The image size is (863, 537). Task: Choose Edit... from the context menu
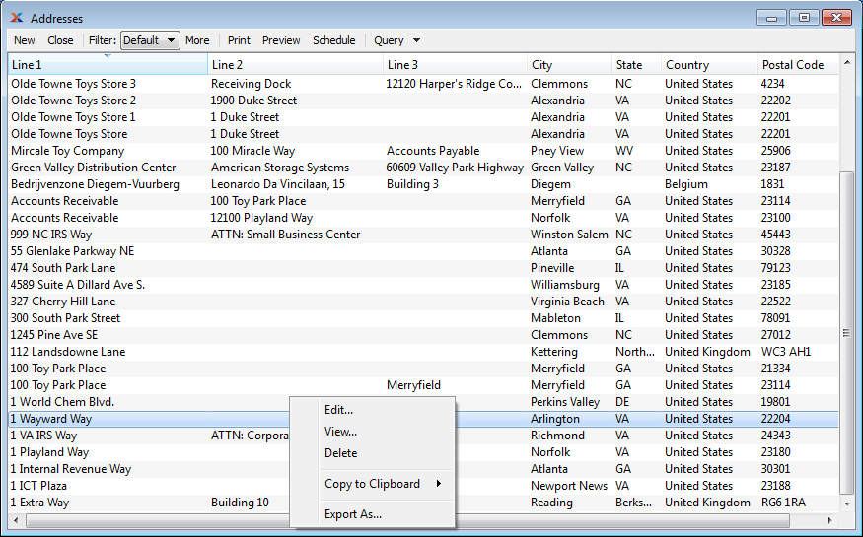(x=338, y=410)
